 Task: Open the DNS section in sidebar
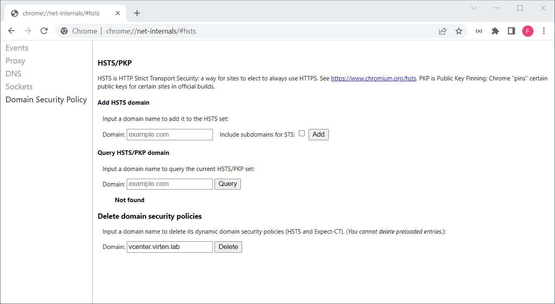(13, 74)
